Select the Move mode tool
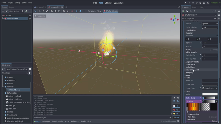 tap(40, 11)
